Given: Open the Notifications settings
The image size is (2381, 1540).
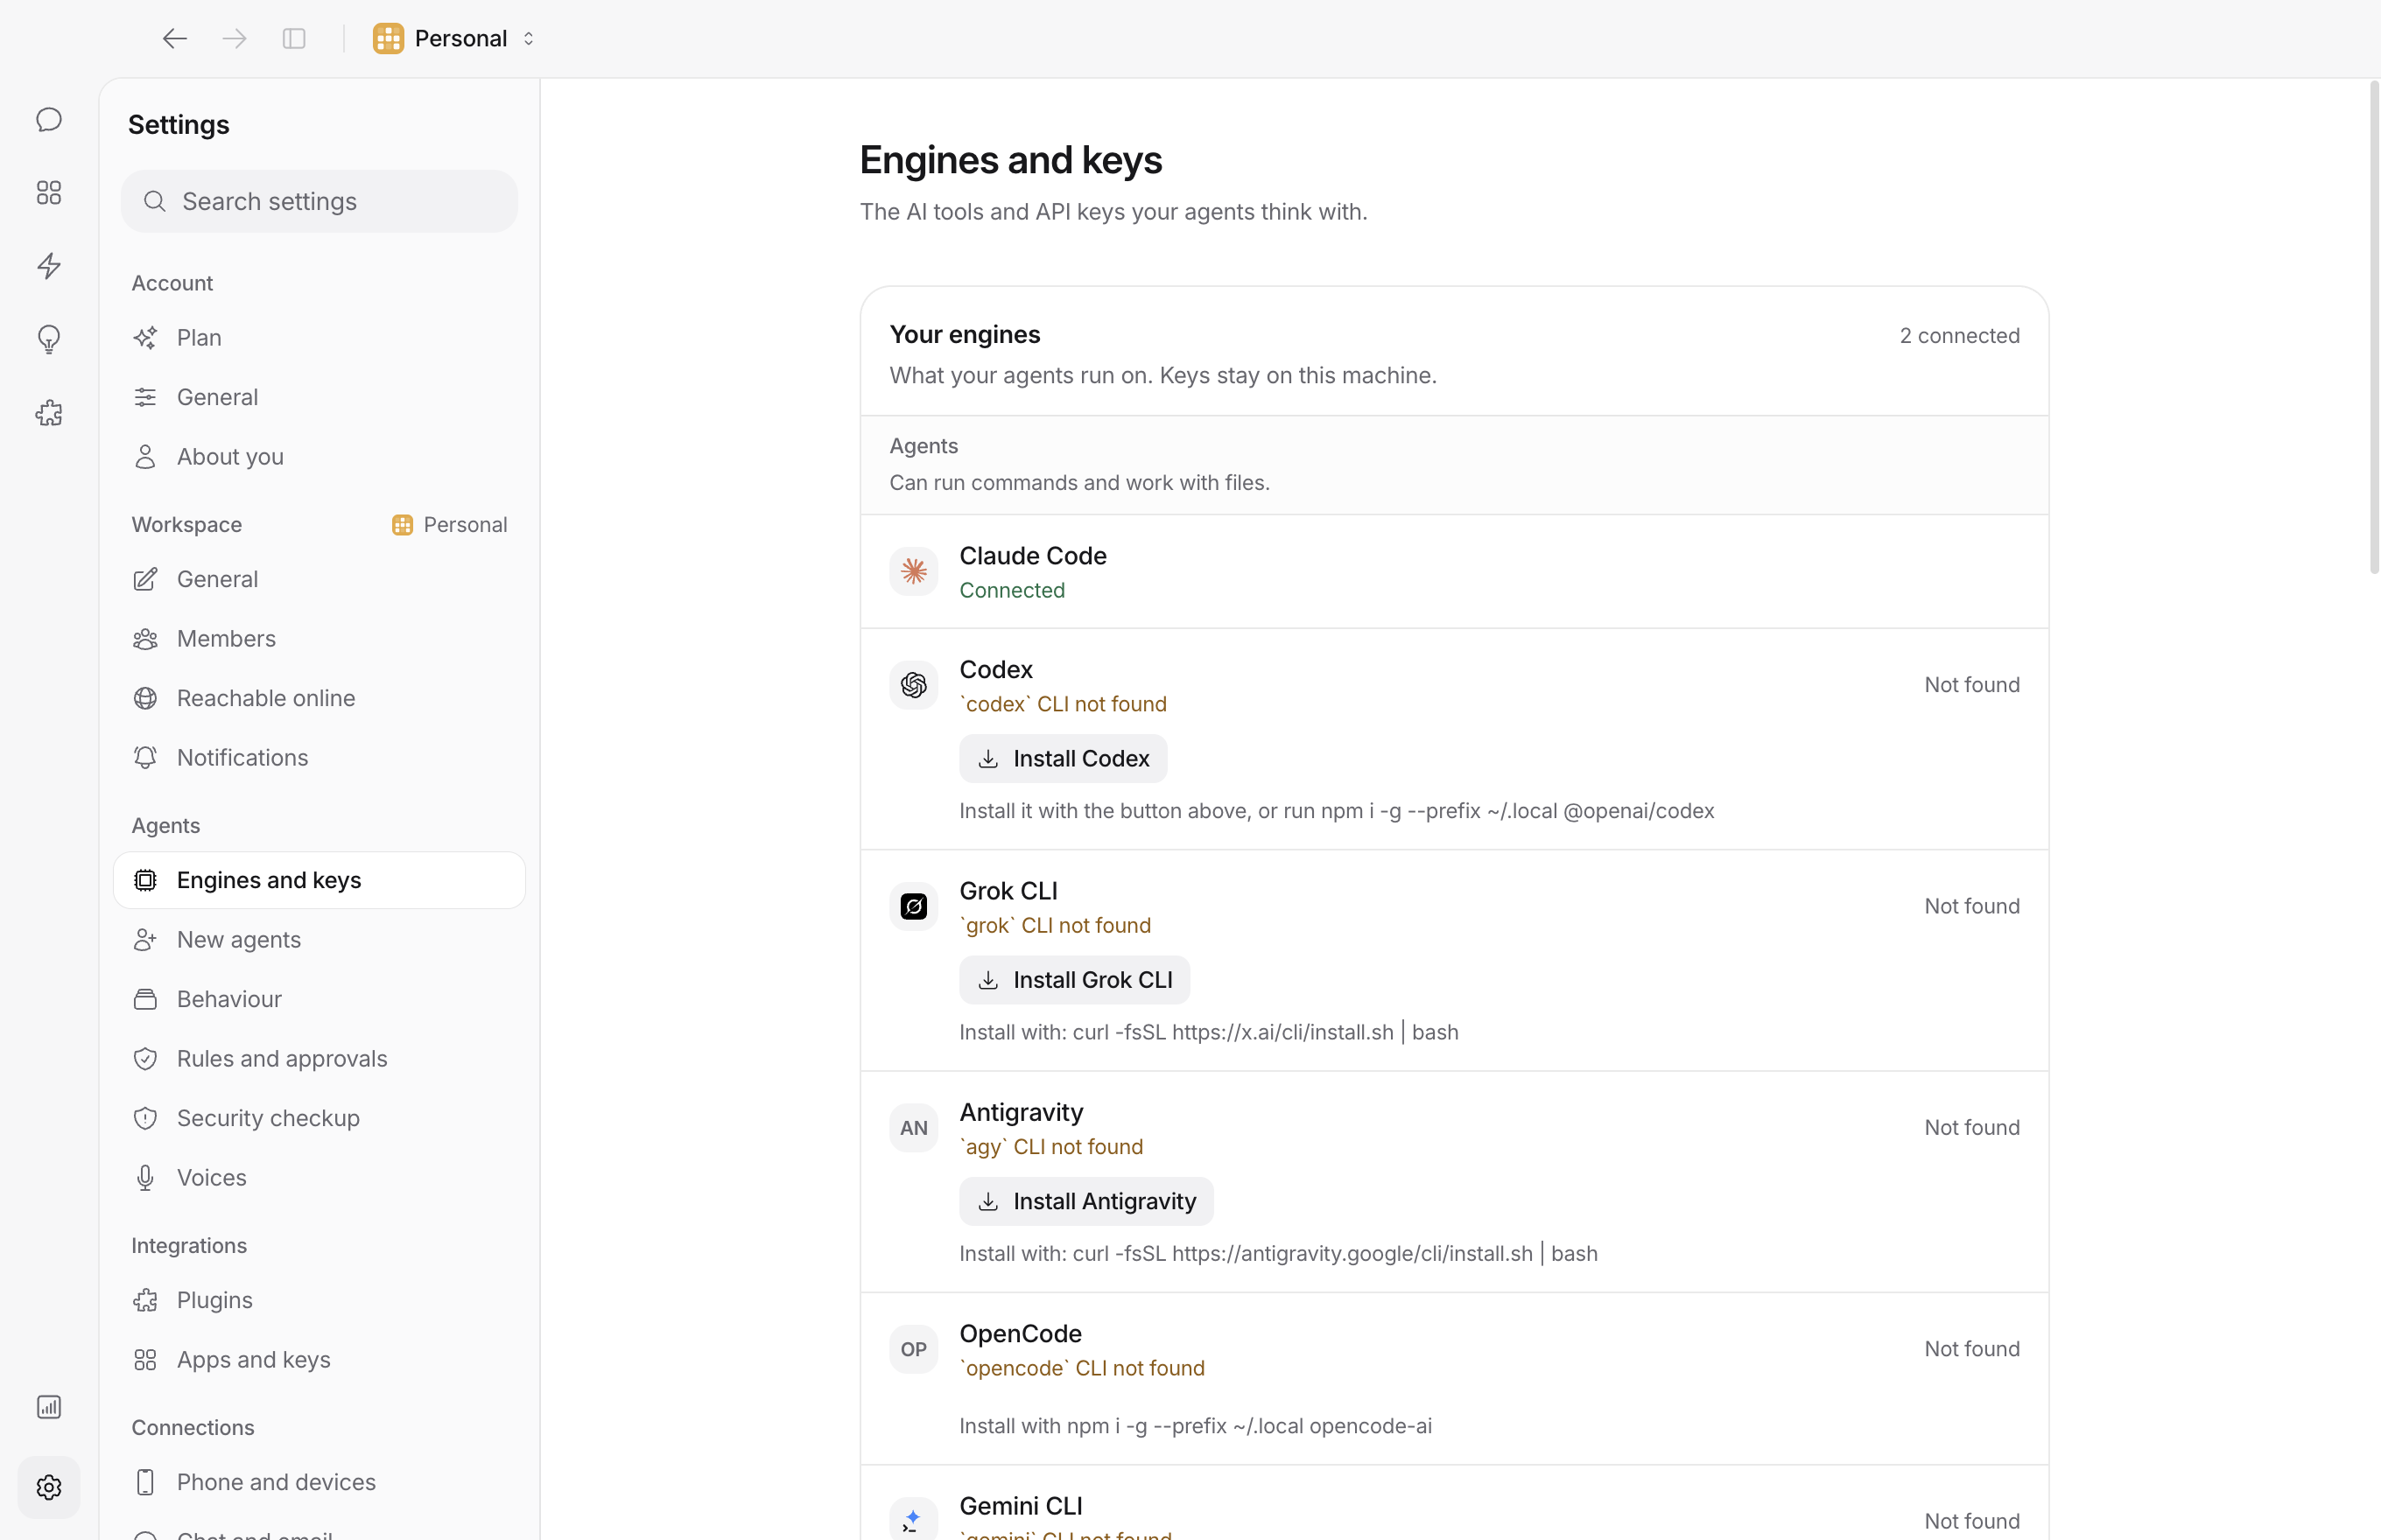Looking at the screenshot, I should point(320,758).
